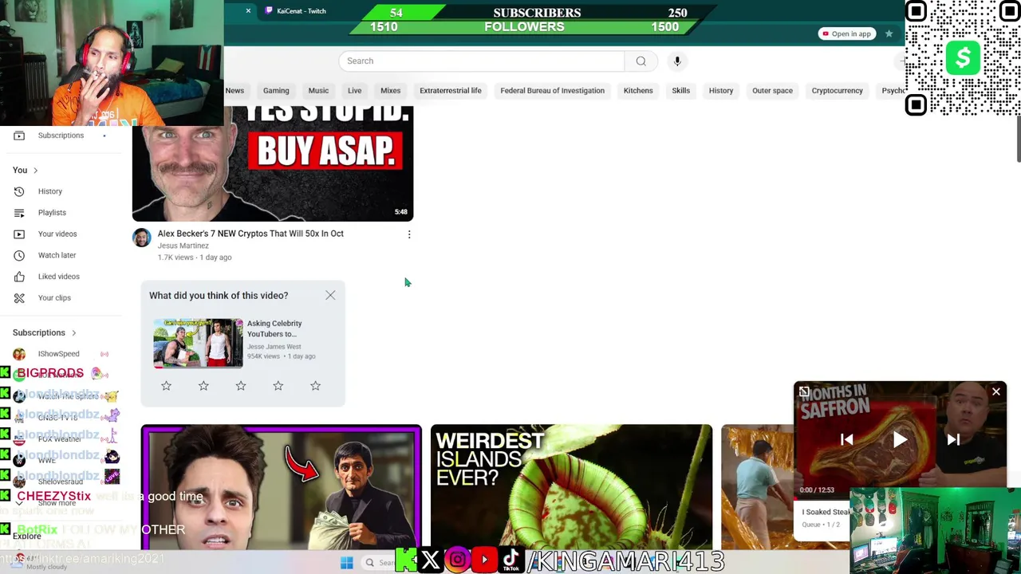This screenshot has height=574, width=1021.
Task: Select the Kitchens filter chip
Action: pos(638,91)
